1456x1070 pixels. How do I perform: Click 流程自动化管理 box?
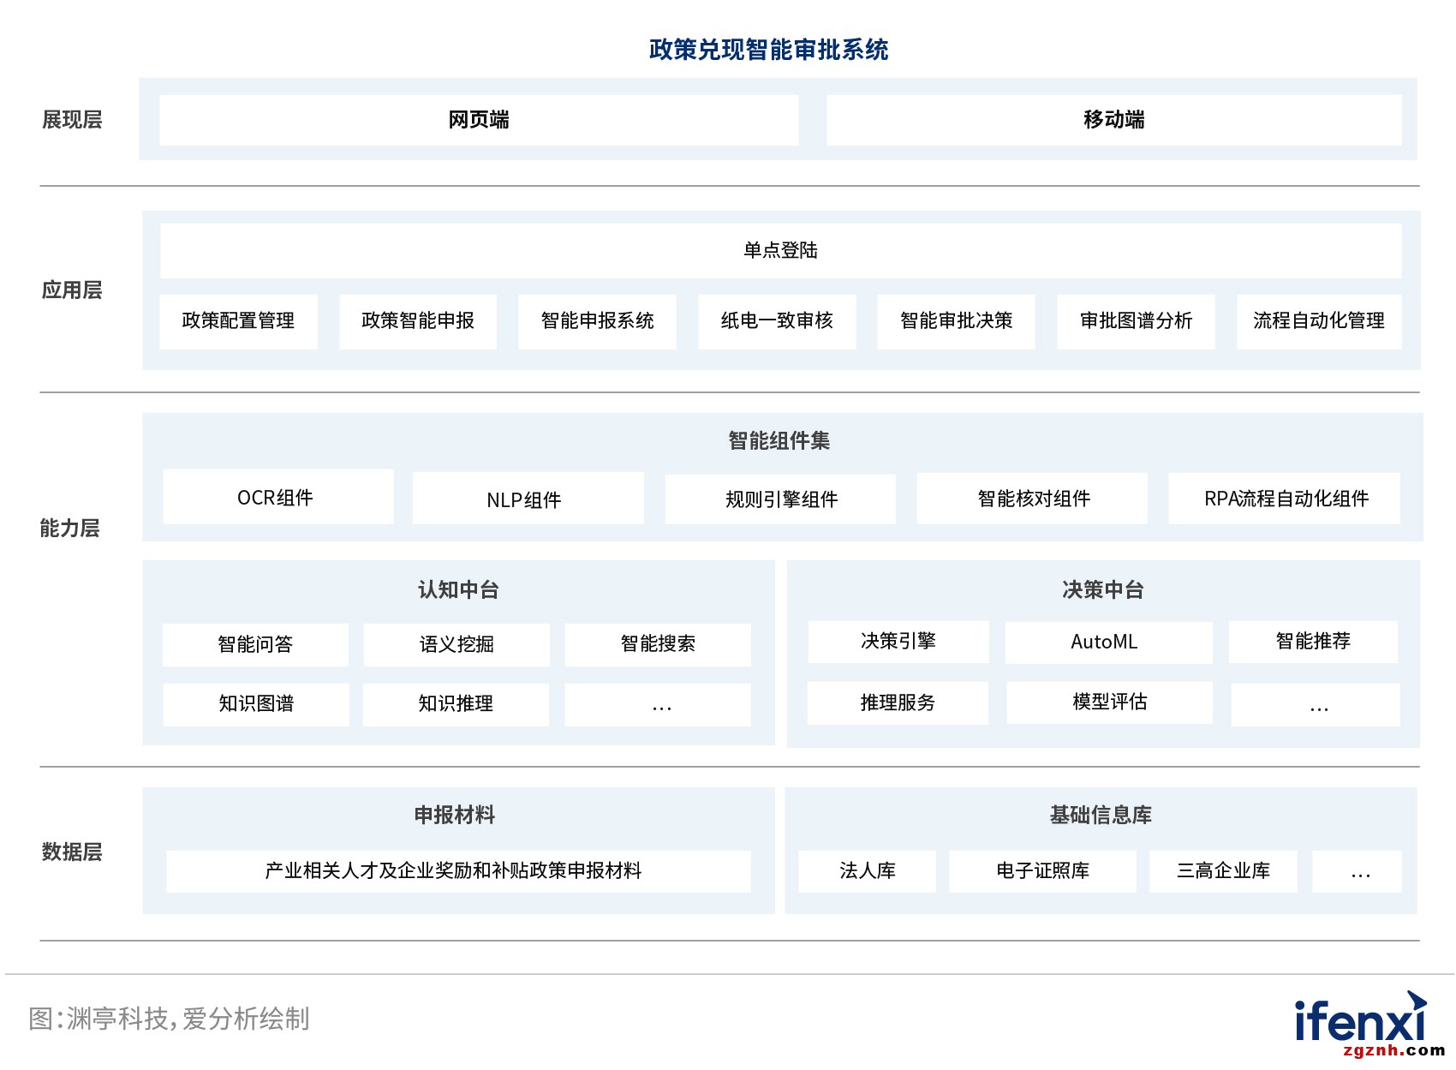[1319, 321]
